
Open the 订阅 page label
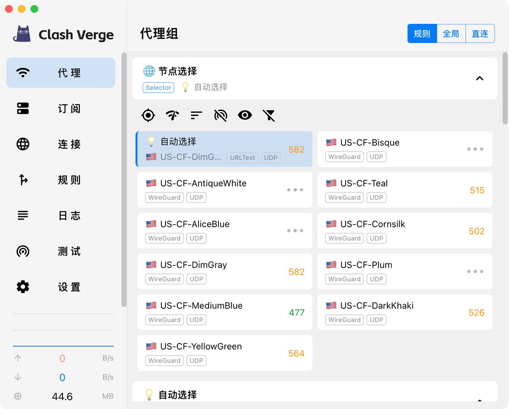69,109
